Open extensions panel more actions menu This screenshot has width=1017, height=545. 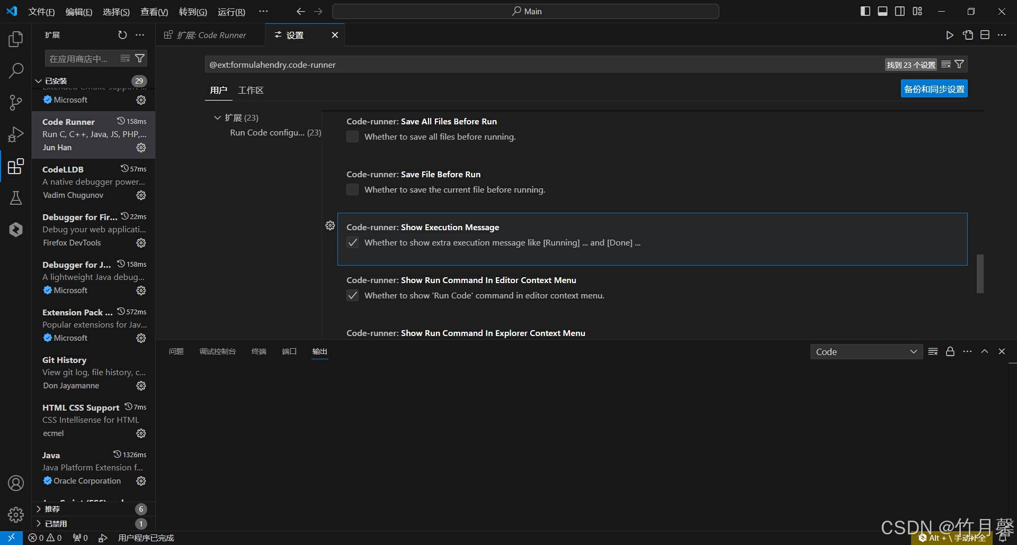(x=140, y=35)
